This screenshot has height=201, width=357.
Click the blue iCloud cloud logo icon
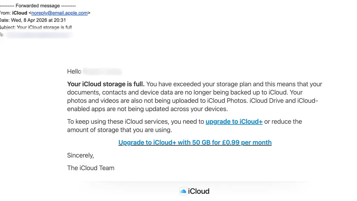point(183,191)
